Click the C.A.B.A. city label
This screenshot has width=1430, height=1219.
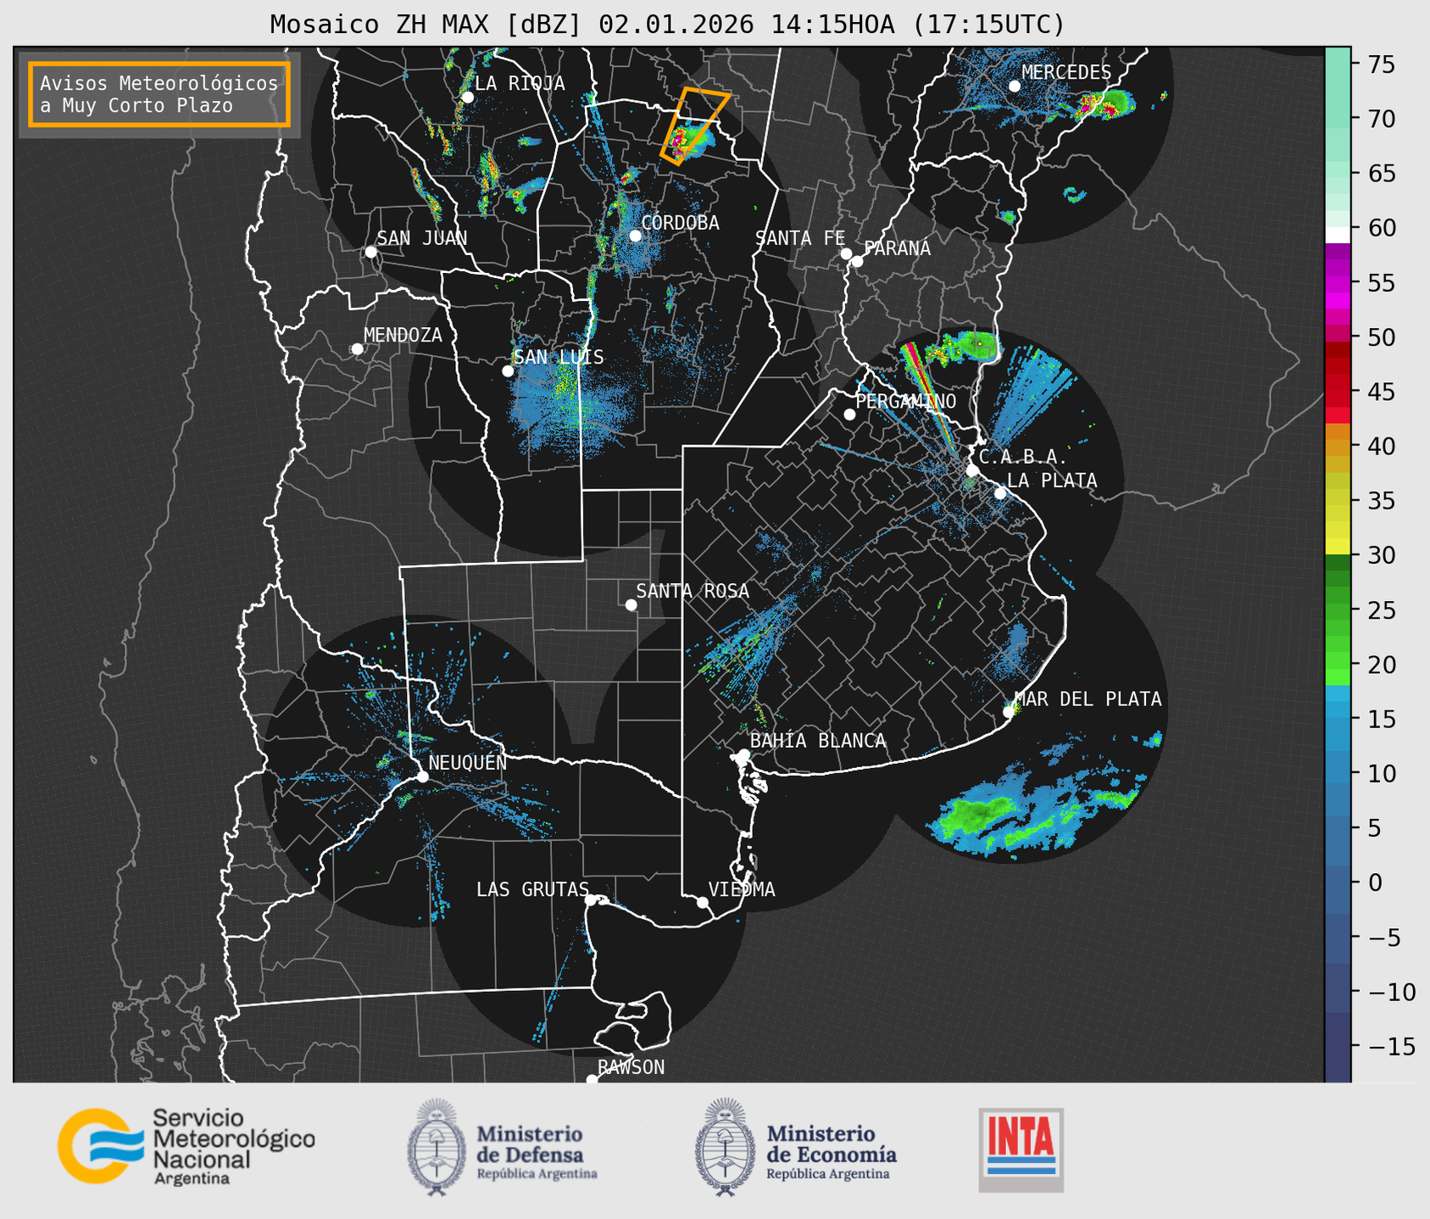click(x=1023, y=458)
